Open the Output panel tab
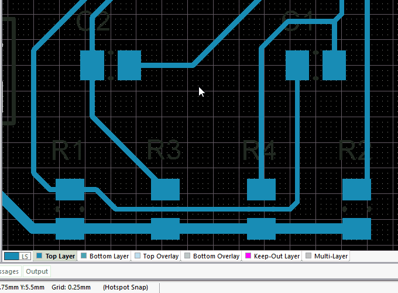This screenshot has height=293, width=398. pos(36,271)
